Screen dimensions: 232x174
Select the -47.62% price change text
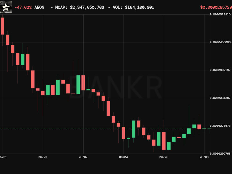[23, 8]
